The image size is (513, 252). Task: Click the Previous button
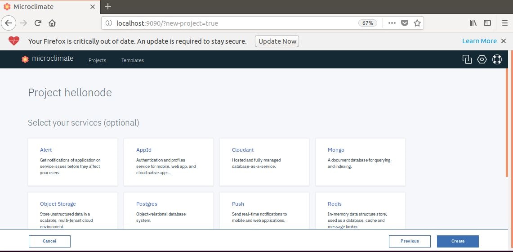point(410,241)
